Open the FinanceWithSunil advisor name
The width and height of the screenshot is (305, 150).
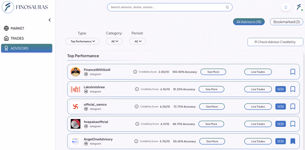click(97, 70)
